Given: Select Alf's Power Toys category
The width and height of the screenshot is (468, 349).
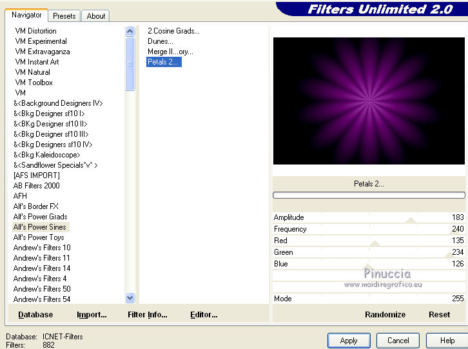Looking at the screenshot, I should pyautogui.click(x=39, y=237).
